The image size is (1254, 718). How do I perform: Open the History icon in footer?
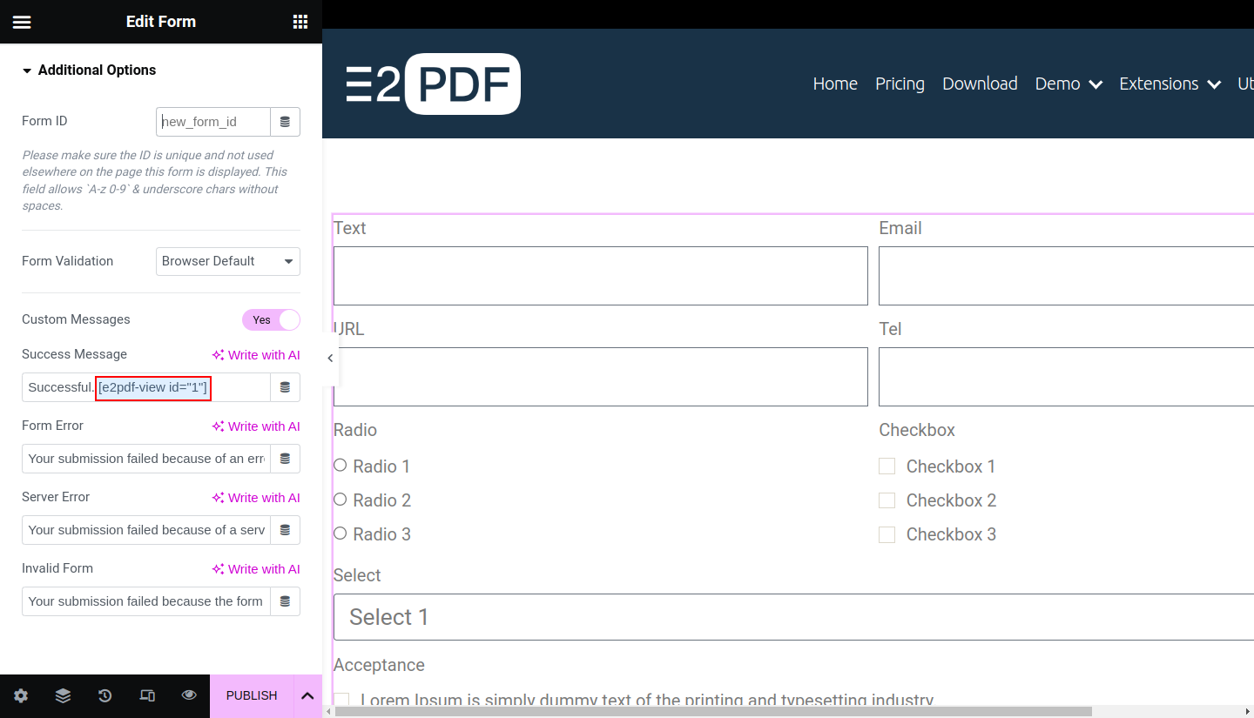(105, 695)
